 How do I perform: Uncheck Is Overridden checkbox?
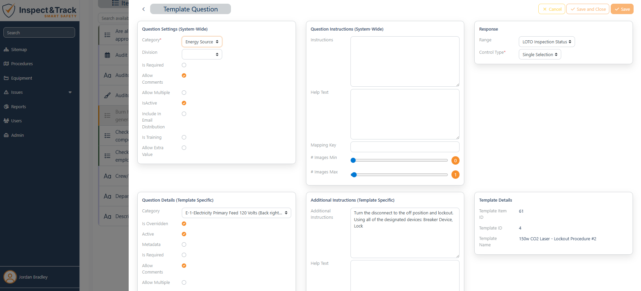click(184, 224)
